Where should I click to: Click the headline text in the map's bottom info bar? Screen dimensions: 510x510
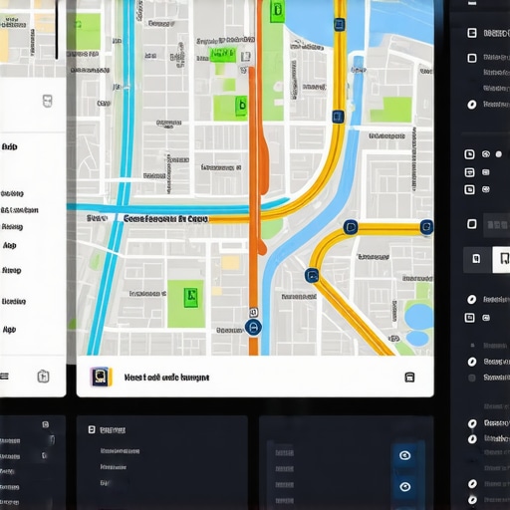166,378
